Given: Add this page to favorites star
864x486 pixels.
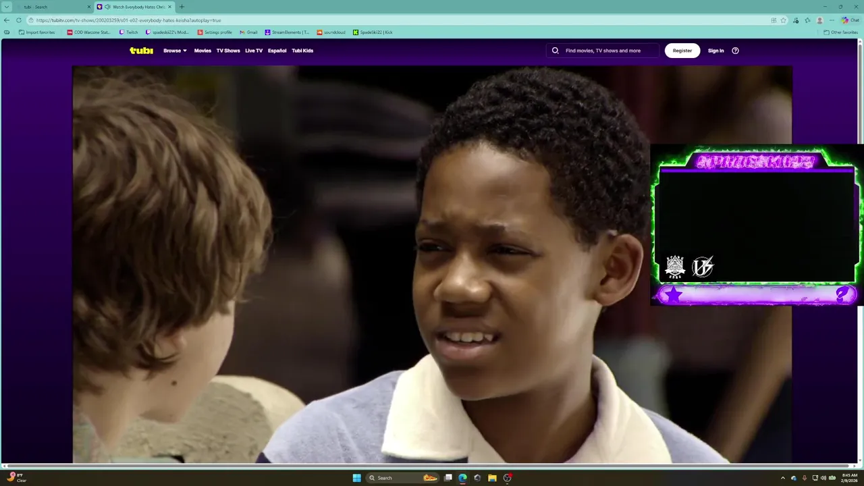Looking at the screenshot, I should click(x=784, y=20).
